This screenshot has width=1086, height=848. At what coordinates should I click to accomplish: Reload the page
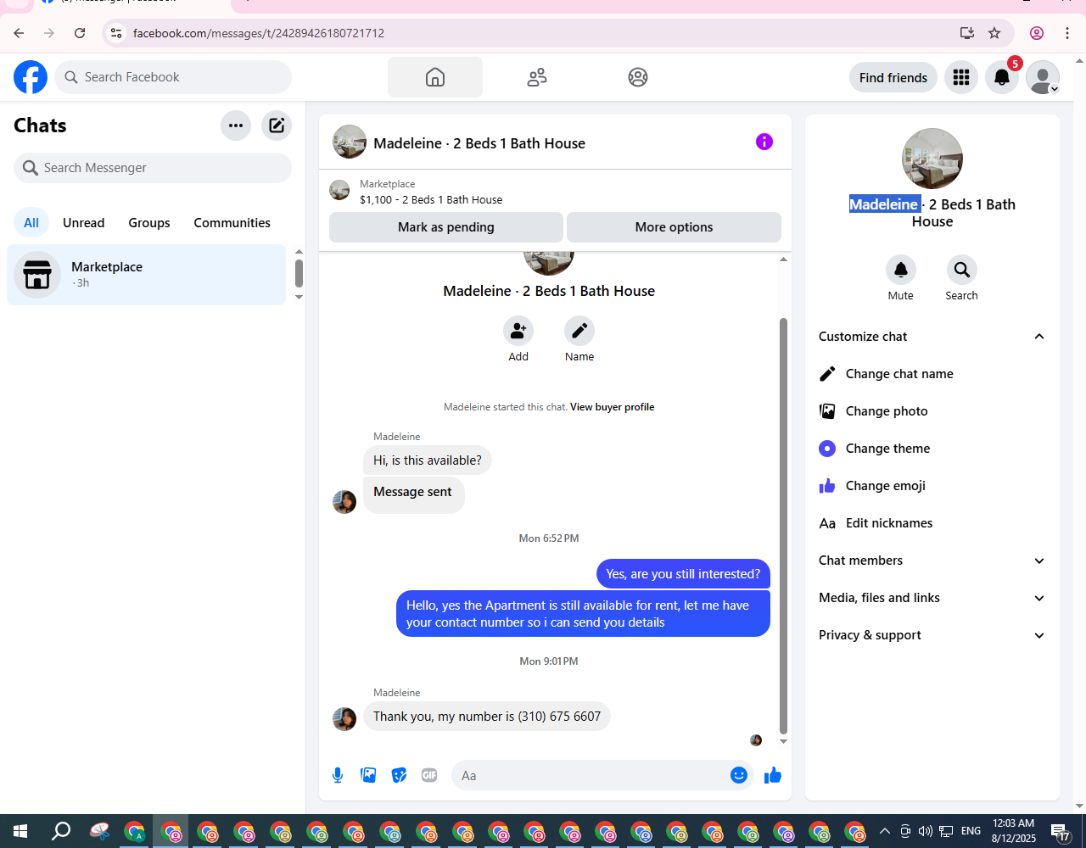80,33
